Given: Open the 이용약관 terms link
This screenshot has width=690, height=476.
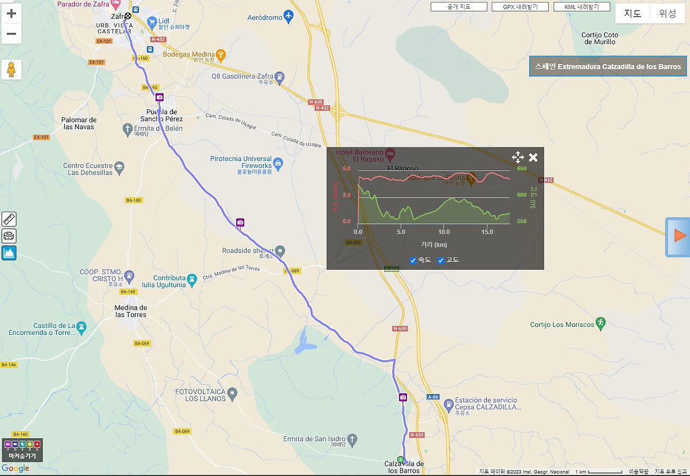Looking at the screenshot, I should 638,472.
